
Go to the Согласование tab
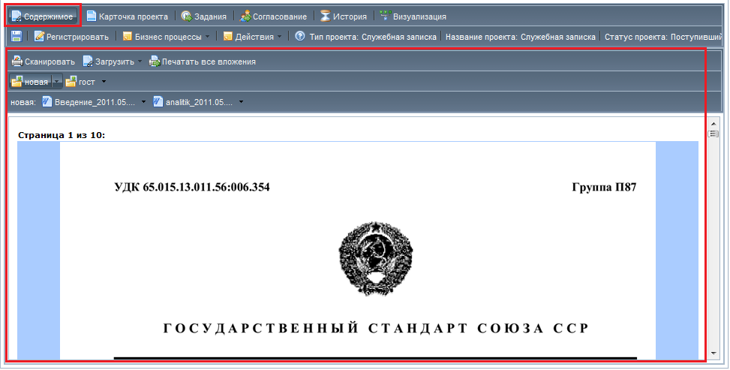(x=273, y=17)
